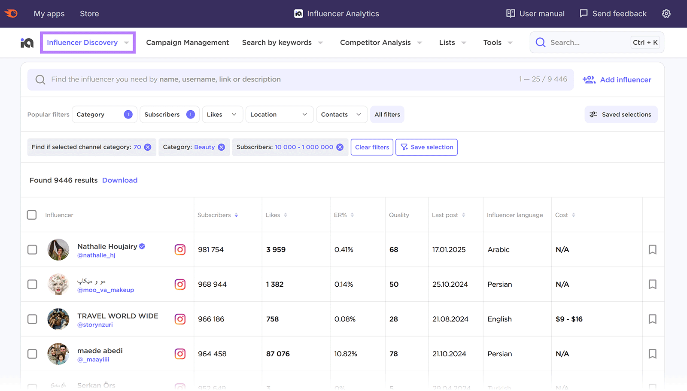Check the select-all checkbox in table header

pyautogui.click(x=32, y=215)
